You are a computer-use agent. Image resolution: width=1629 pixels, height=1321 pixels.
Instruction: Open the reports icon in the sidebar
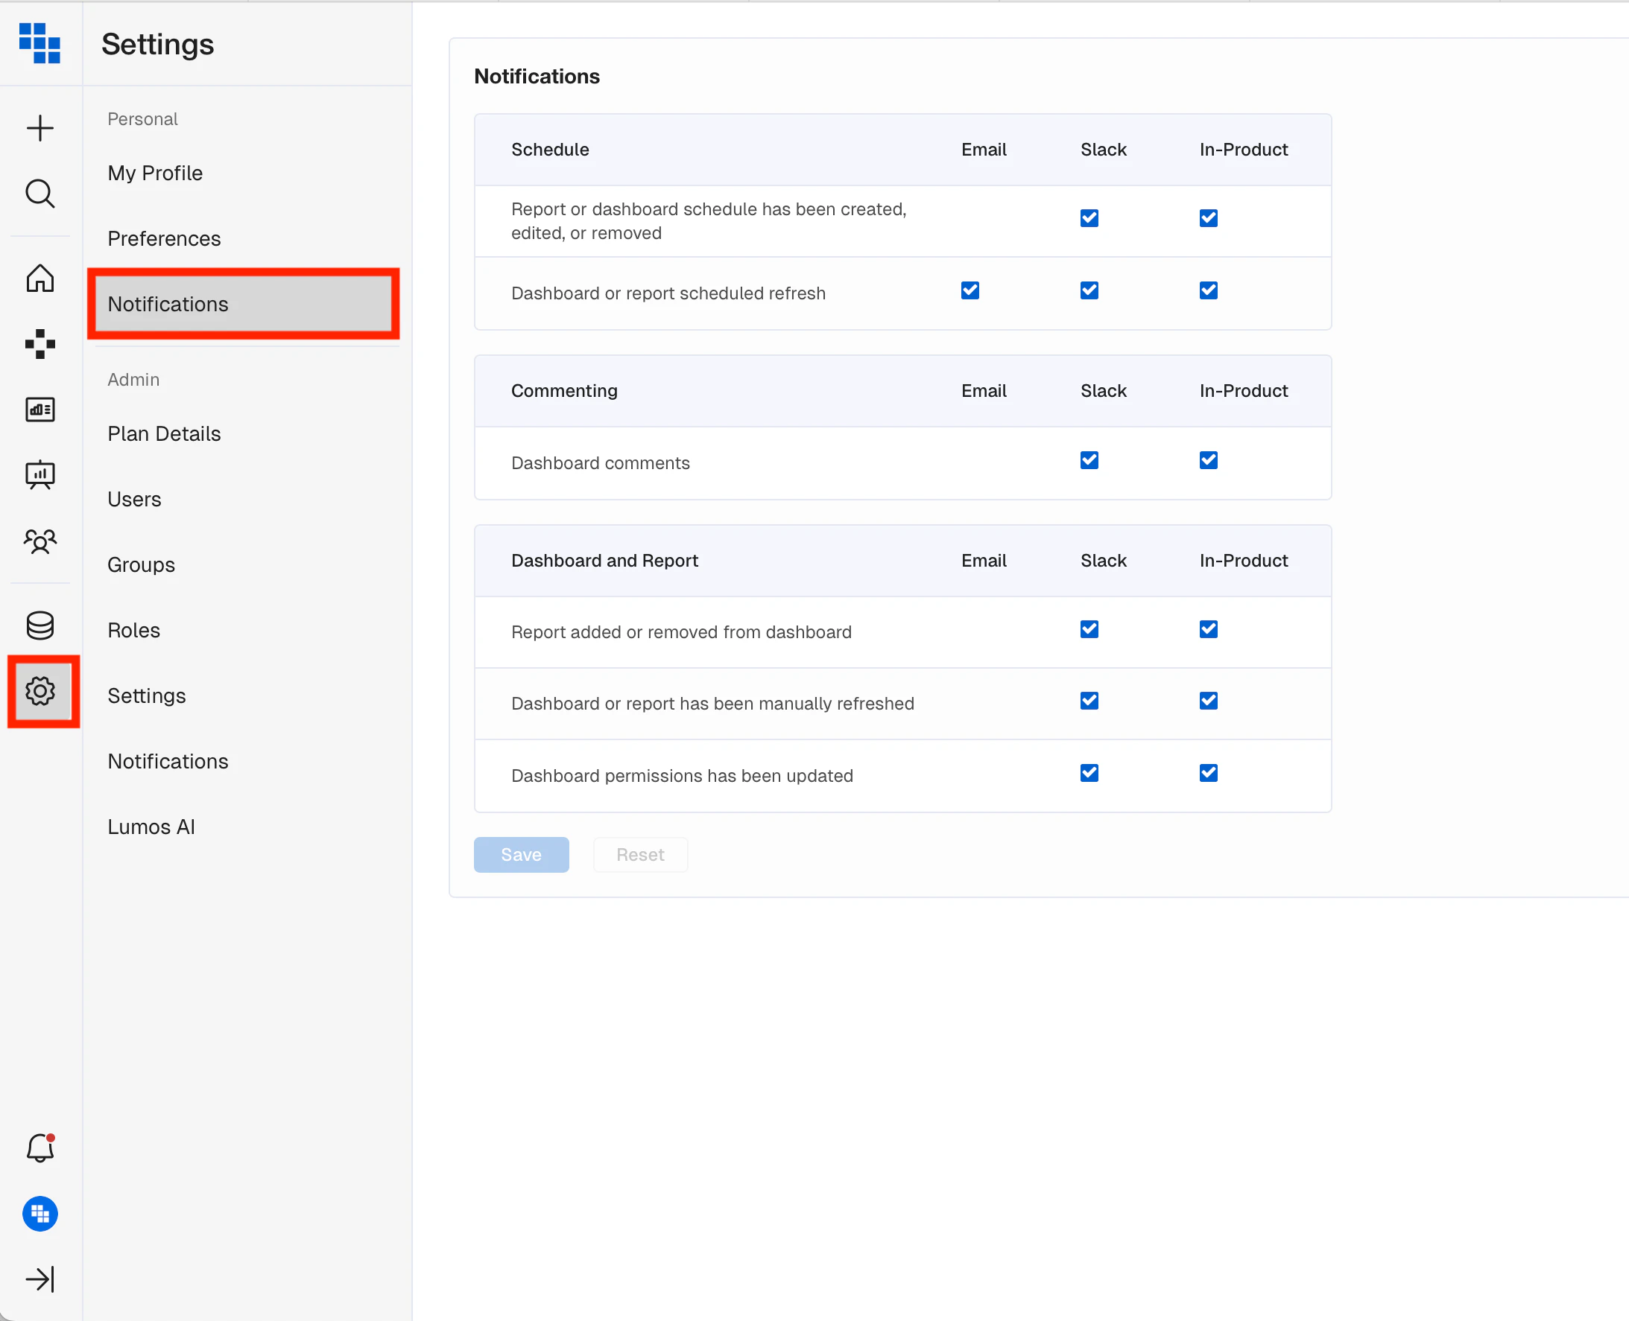click(x=39, y=410)
